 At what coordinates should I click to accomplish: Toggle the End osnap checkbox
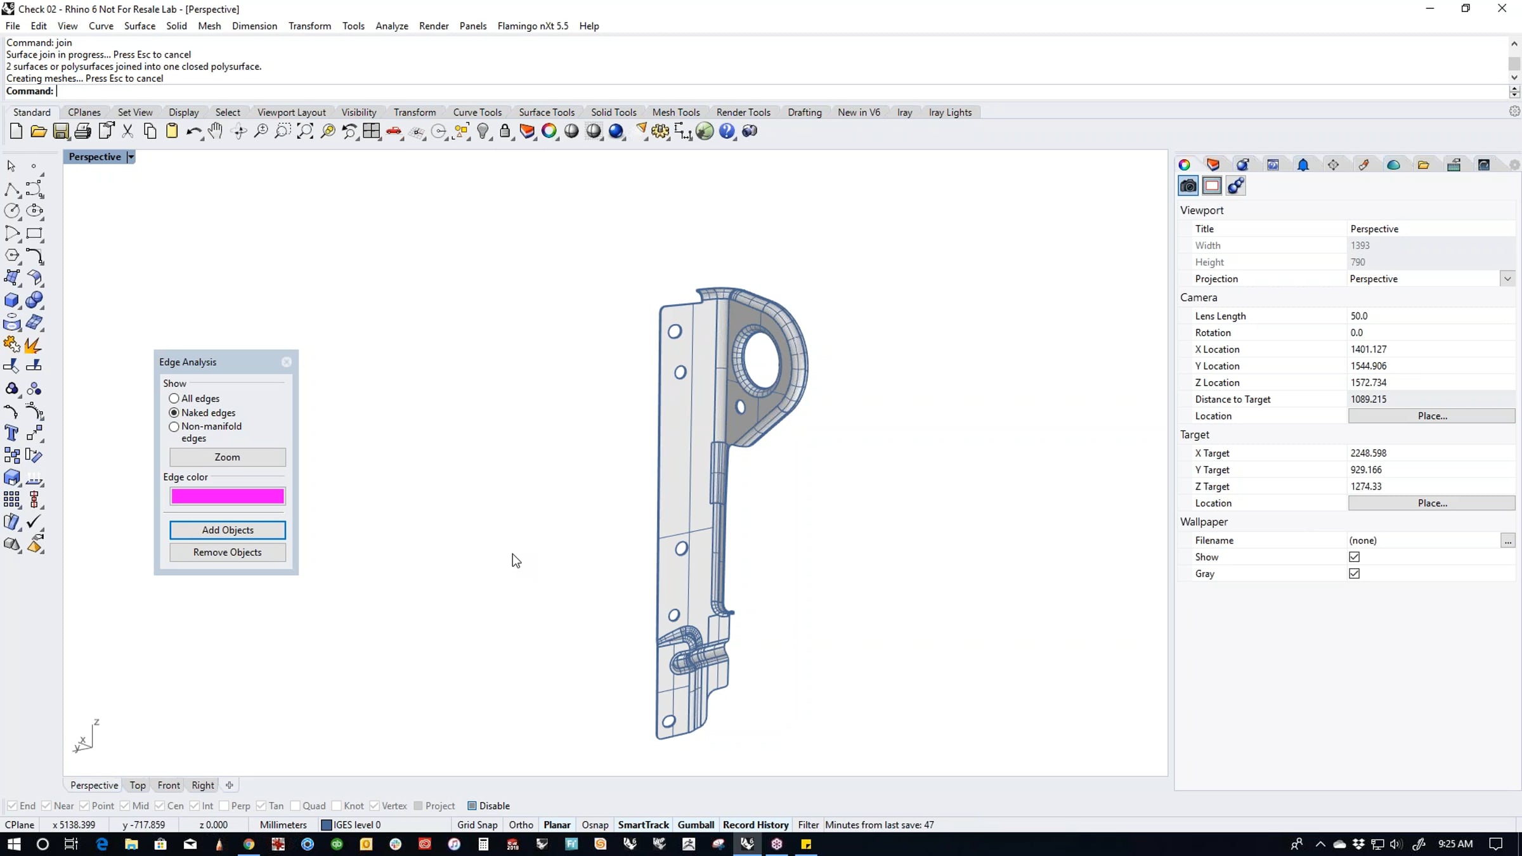click(x=12, y=806)
